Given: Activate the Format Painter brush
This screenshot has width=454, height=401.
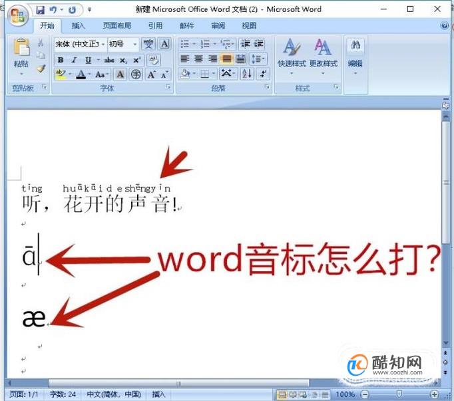Looking at the screenshot, I should (41, 68).
